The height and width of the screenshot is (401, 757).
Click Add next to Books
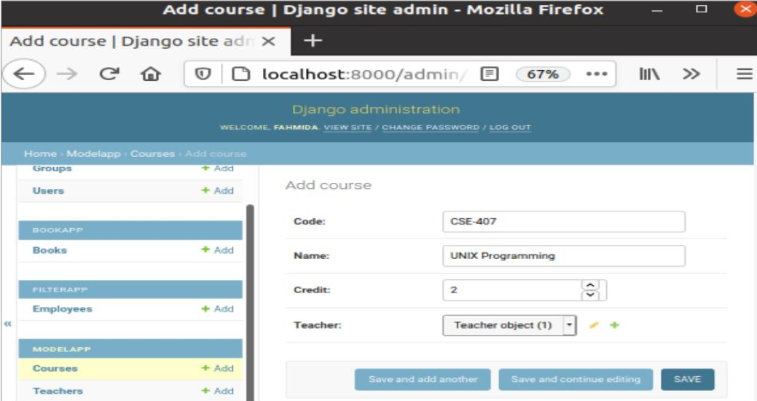click(x=218, y=250)
